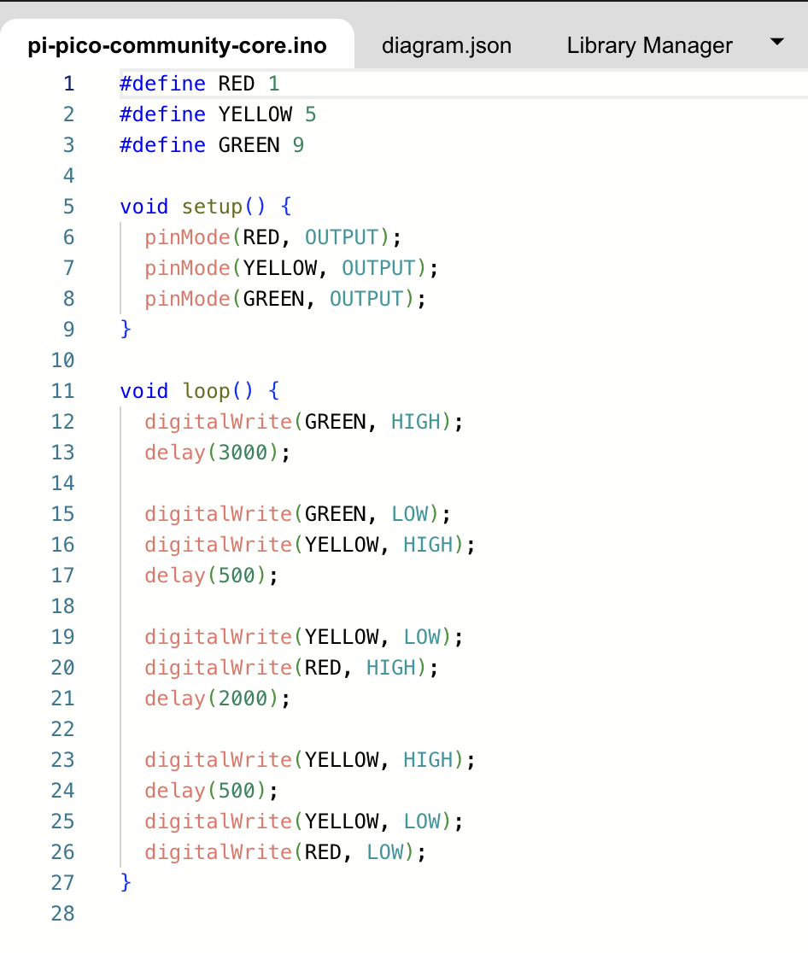The image size is (808, 953).
Task: Click the pinMode(YELLOW, OUTPUT) line
Action: click(x=290, y=268)
